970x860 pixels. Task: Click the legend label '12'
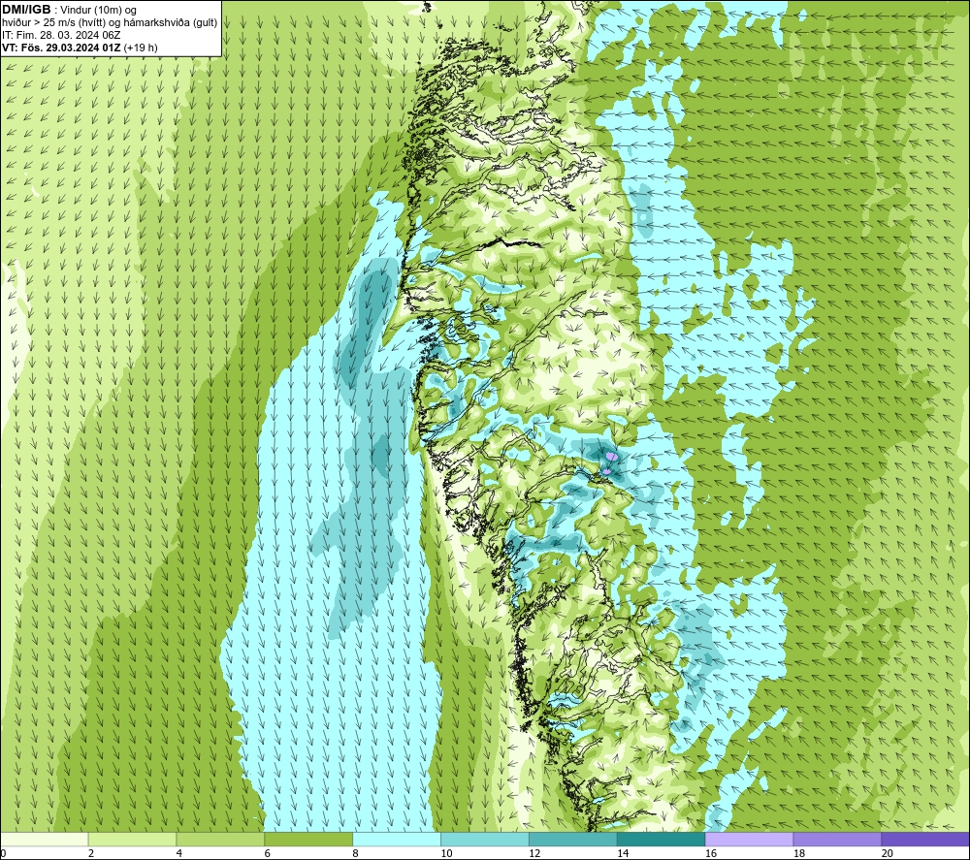(533, 853)
